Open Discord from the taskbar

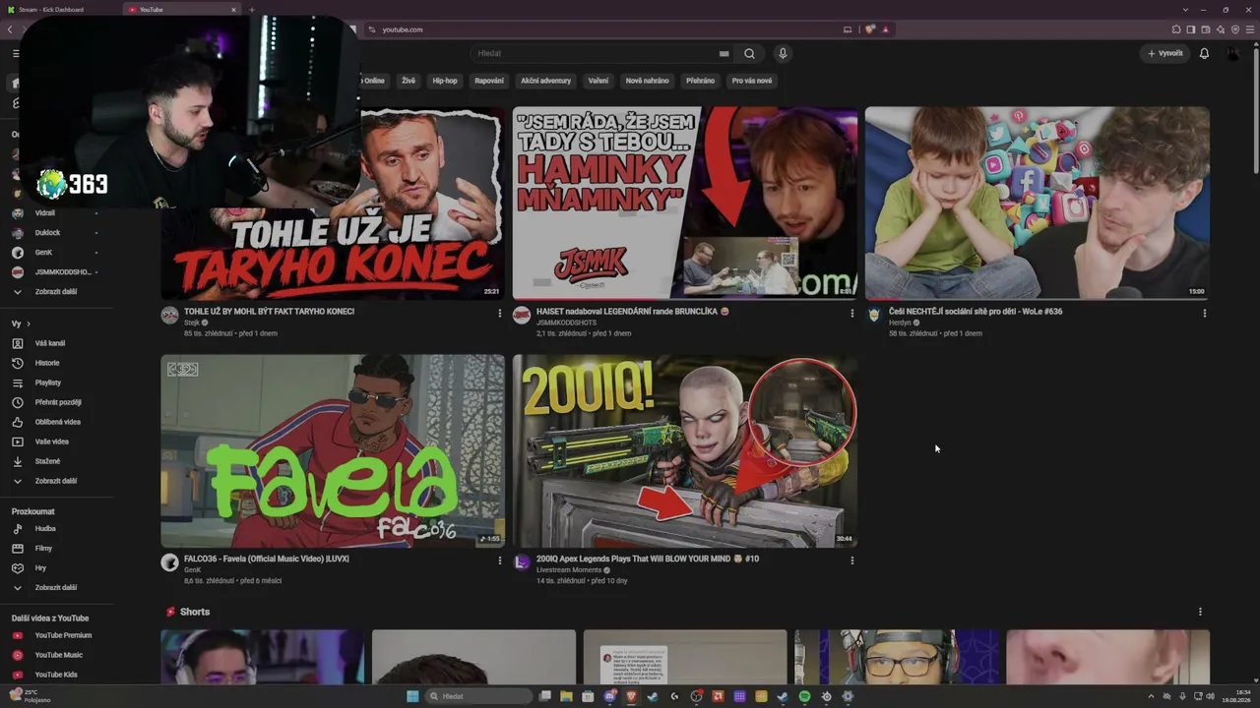[609, 696]
